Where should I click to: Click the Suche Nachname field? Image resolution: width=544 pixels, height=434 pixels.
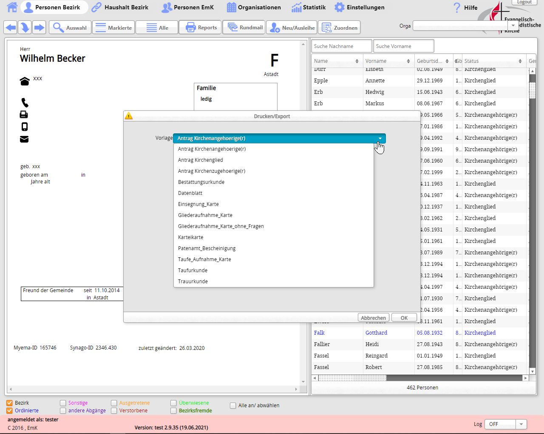[342, 46]
